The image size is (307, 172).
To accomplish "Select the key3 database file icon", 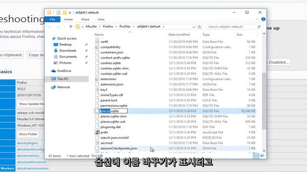I will [x=97, y=89].
